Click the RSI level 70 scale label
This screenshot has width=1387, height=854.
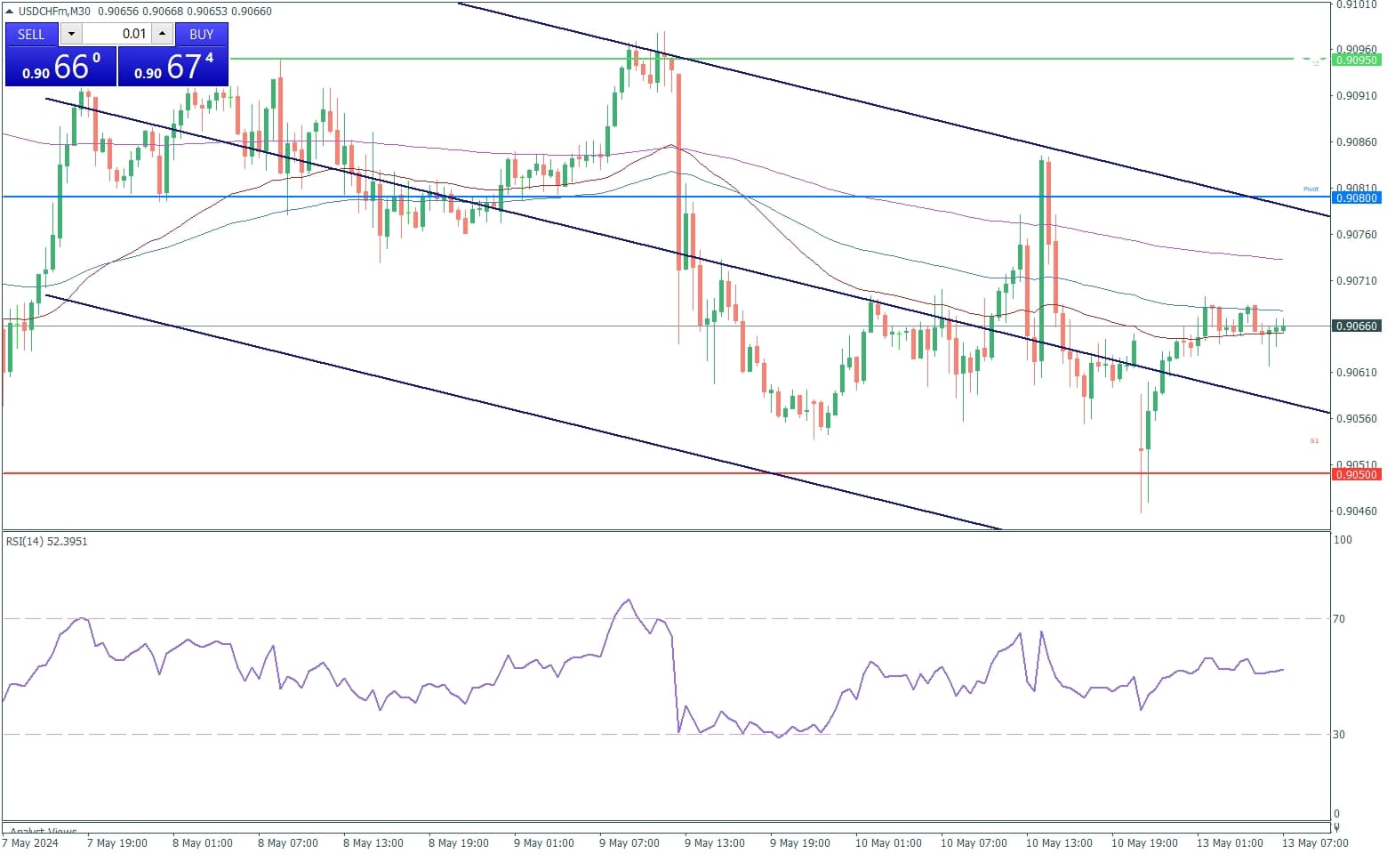[1339, 619]
